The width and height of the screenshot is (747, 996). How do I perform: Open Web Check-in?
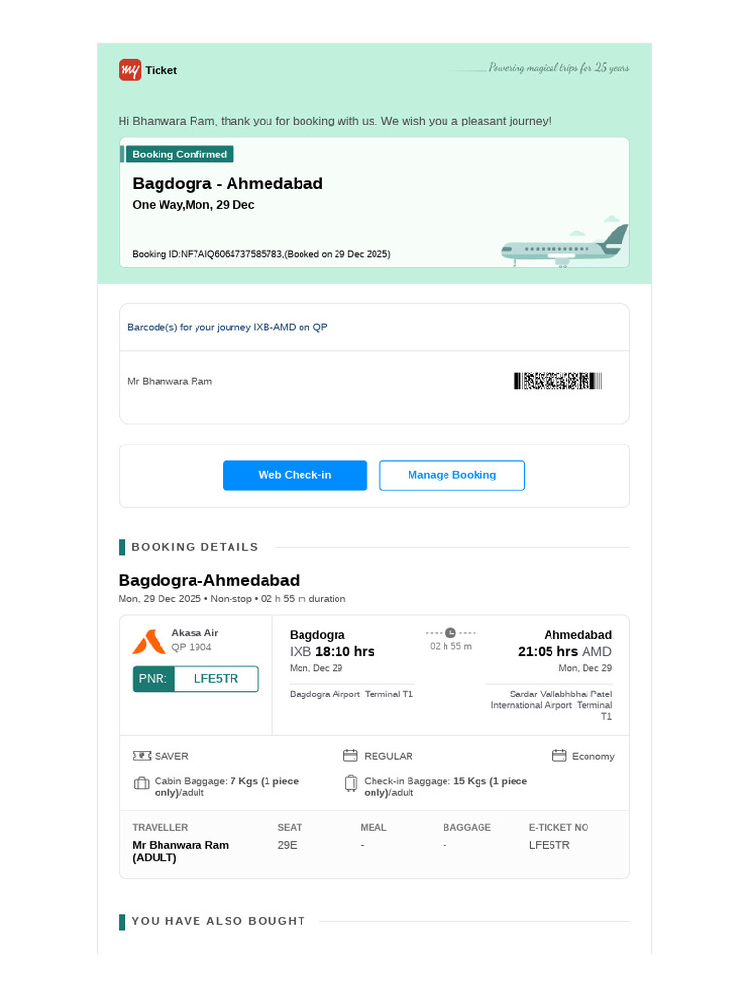(x=295, y=475)
